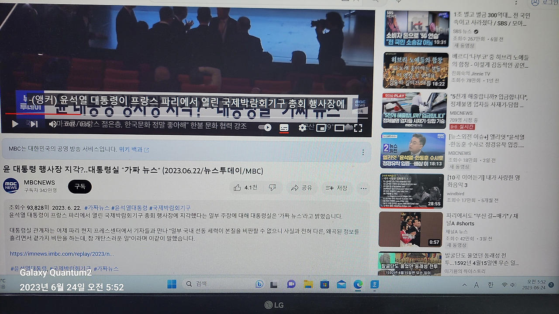Open the #국제박람회기구 hashtag above description
The width and height of the screenshot is (559, 314).
(x=170, y=208)
